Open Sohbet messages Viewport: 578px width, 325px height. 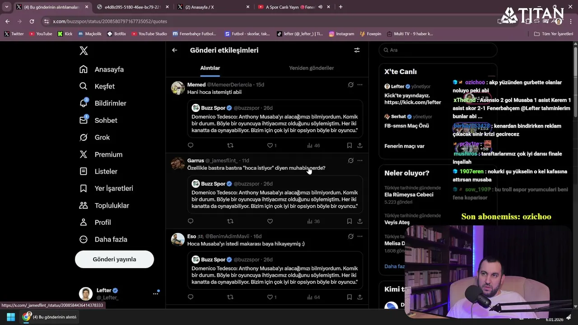click(98, 121)
